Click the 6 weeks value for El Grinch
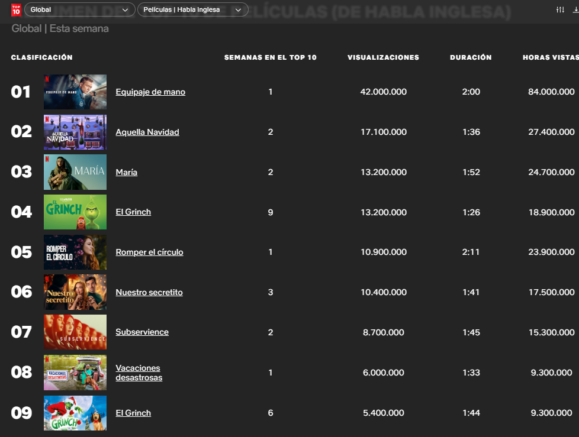Screen dimensions: 579x437 tap(271, 413)
